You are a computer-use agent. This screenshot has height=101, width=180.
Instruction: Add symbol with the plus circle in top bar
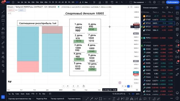(x=13, y=2)
